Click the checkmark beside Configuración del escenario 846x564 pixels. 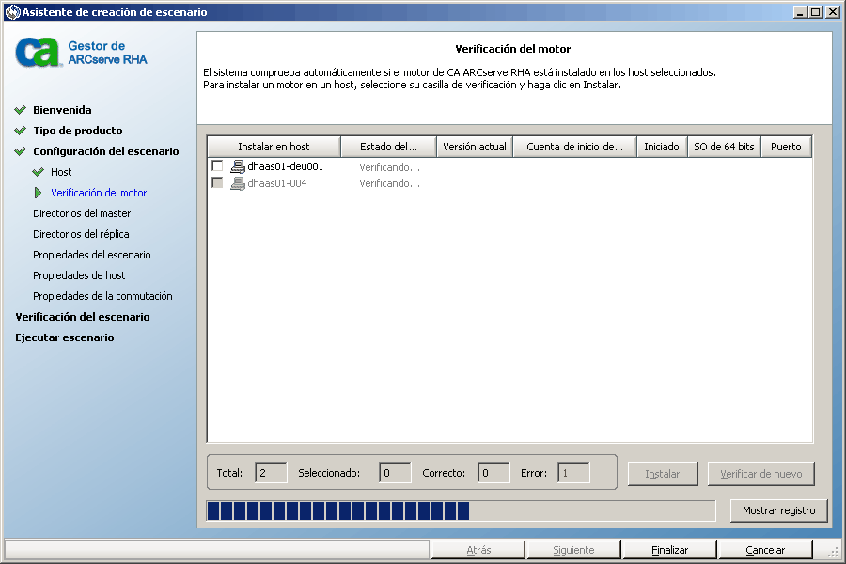[x=19, y=151]
